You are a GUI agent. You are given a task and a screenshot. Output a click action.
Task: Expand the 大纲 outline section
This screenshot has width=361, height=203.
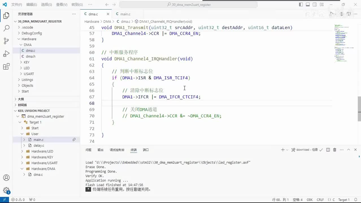pyautogui.click(x=21, y=99)
